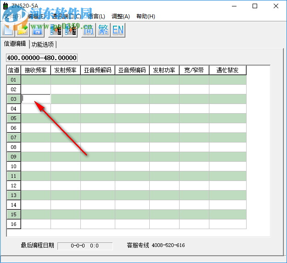Close the ZN520-5A window
The width and height of the screenshot is (287, 263).
pyautogui.click(x=276, y=6)
